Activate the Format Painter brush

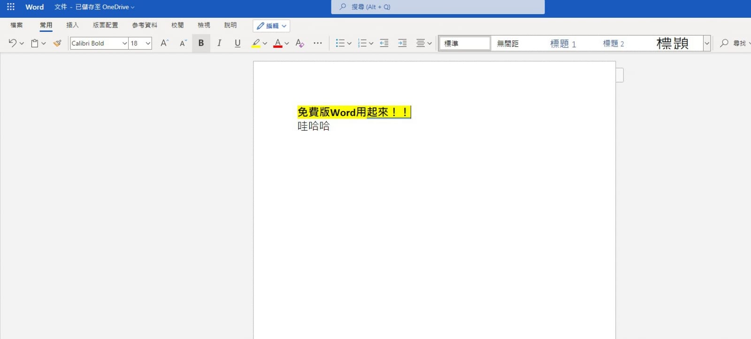click(x=57, y=43)
